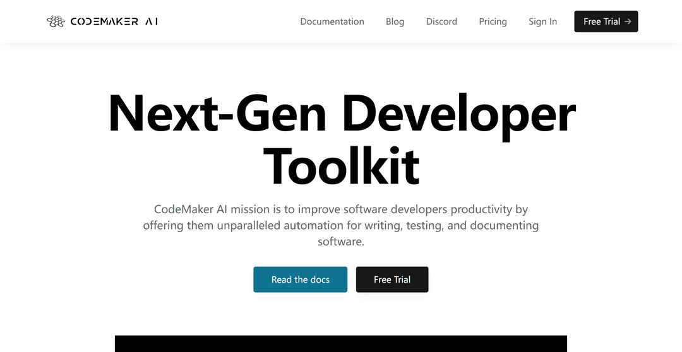Go to the Blog page

pos(395,21)
